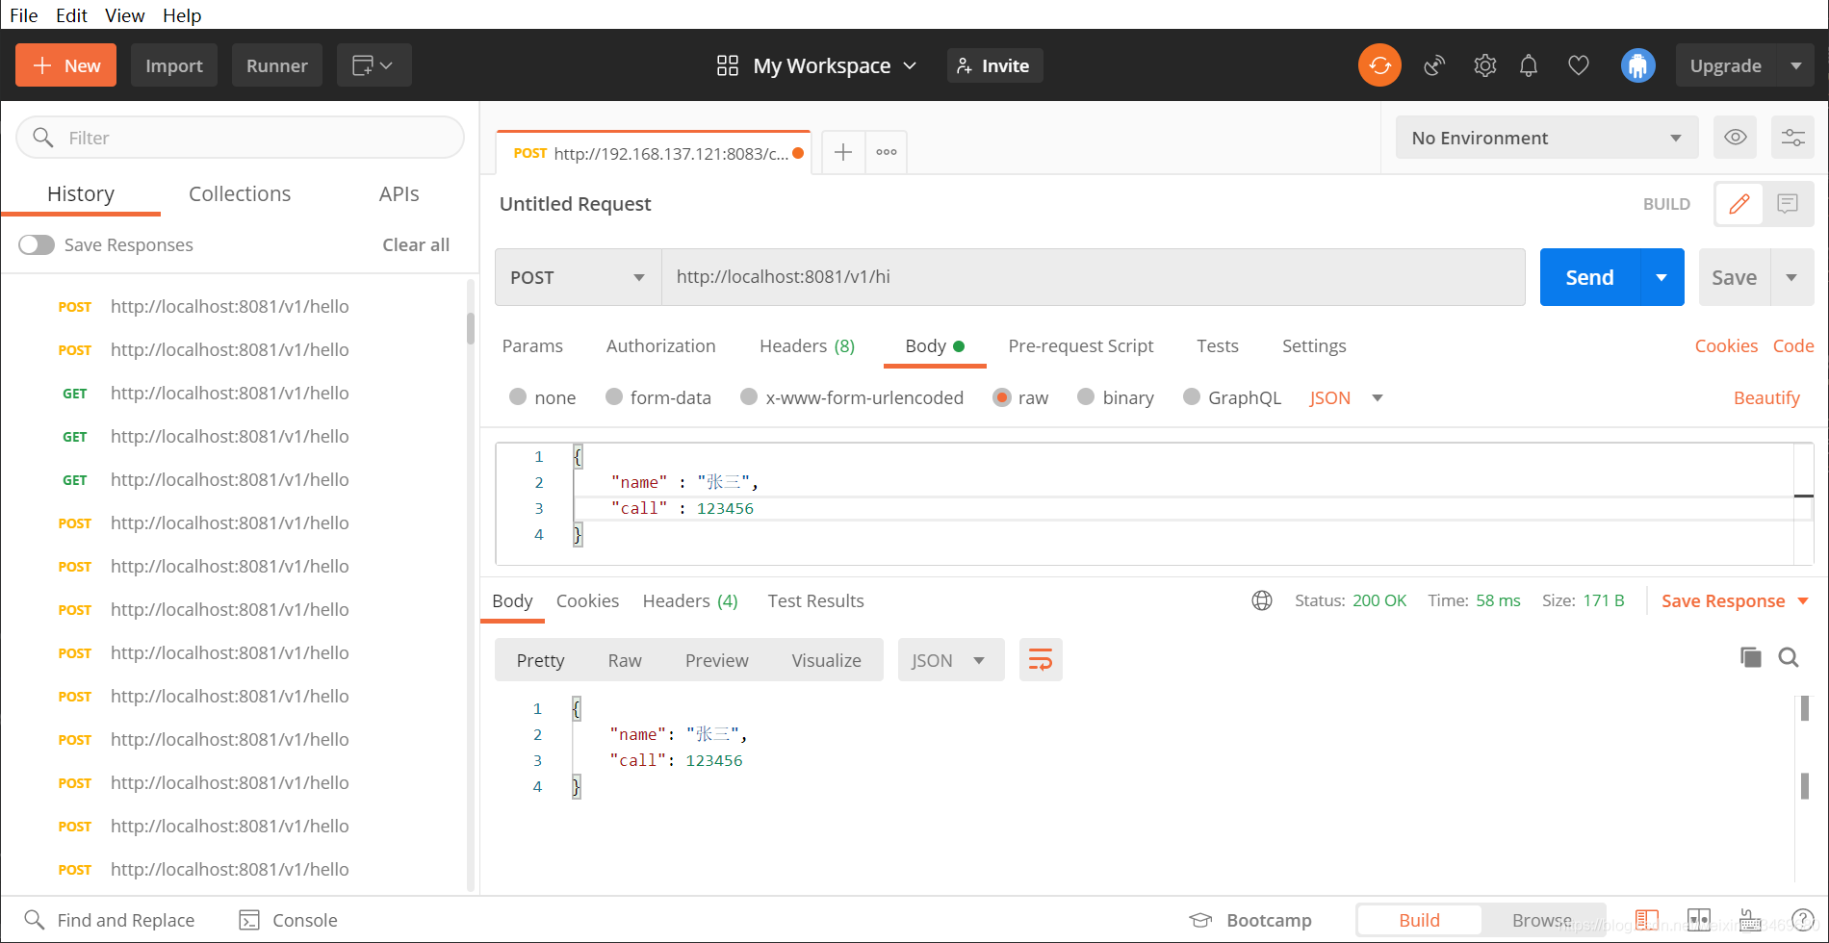This screenshot has width=1829, height=943.
Task: Select the pencil build mode icon
Action: pyautogui.click(x=1739, y=204)
